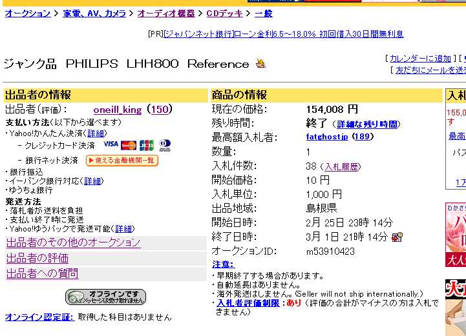
Task: Click the カレンダーに追加 link
Action: point(420,59)
